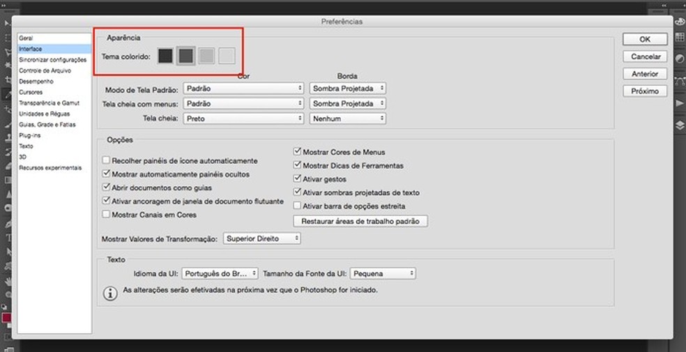Open Tela cheia com menus color dropdown
This screenshot has width=686, height=352.
click(x=243, y=104)
